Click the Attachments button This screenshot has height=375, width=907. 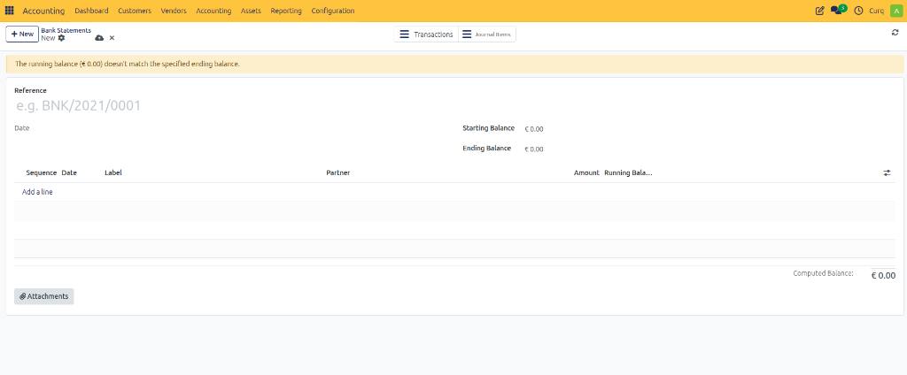pyautogui.click(x=44, y=296)
